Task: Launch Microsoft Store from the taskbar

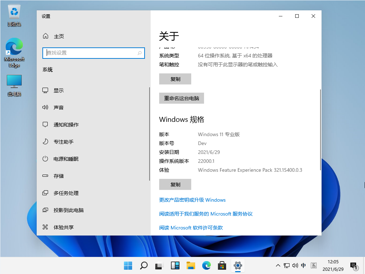Action: (222, 265)
